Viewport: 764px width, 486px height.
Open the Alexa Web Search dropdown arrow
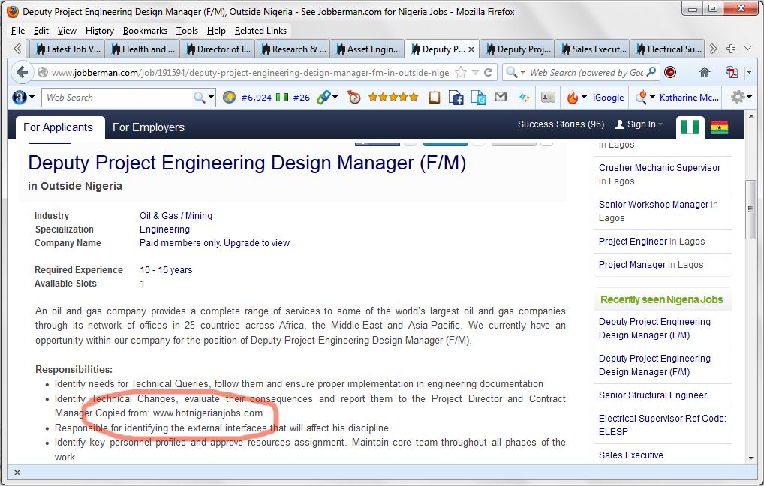211,97
